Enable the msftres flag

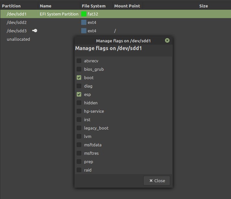(79, 153)
